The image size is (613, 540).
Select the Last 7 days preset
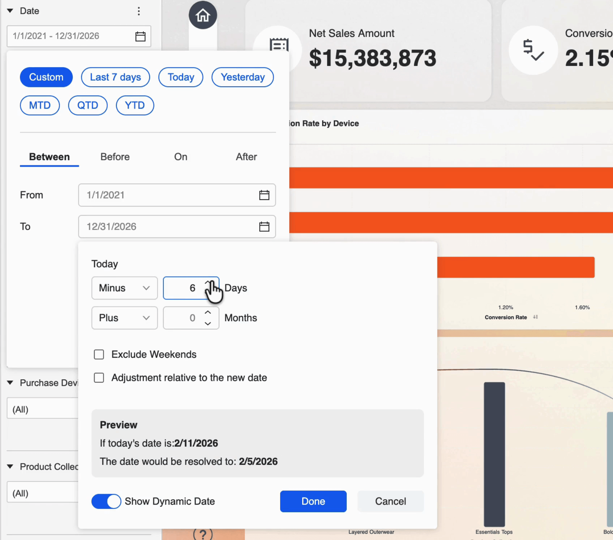click(115, 77)
